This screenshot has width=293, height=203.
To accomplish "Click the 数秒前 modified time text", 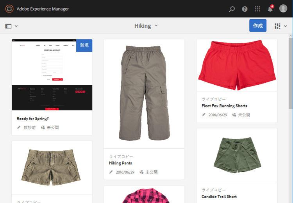I will point(30,128).
